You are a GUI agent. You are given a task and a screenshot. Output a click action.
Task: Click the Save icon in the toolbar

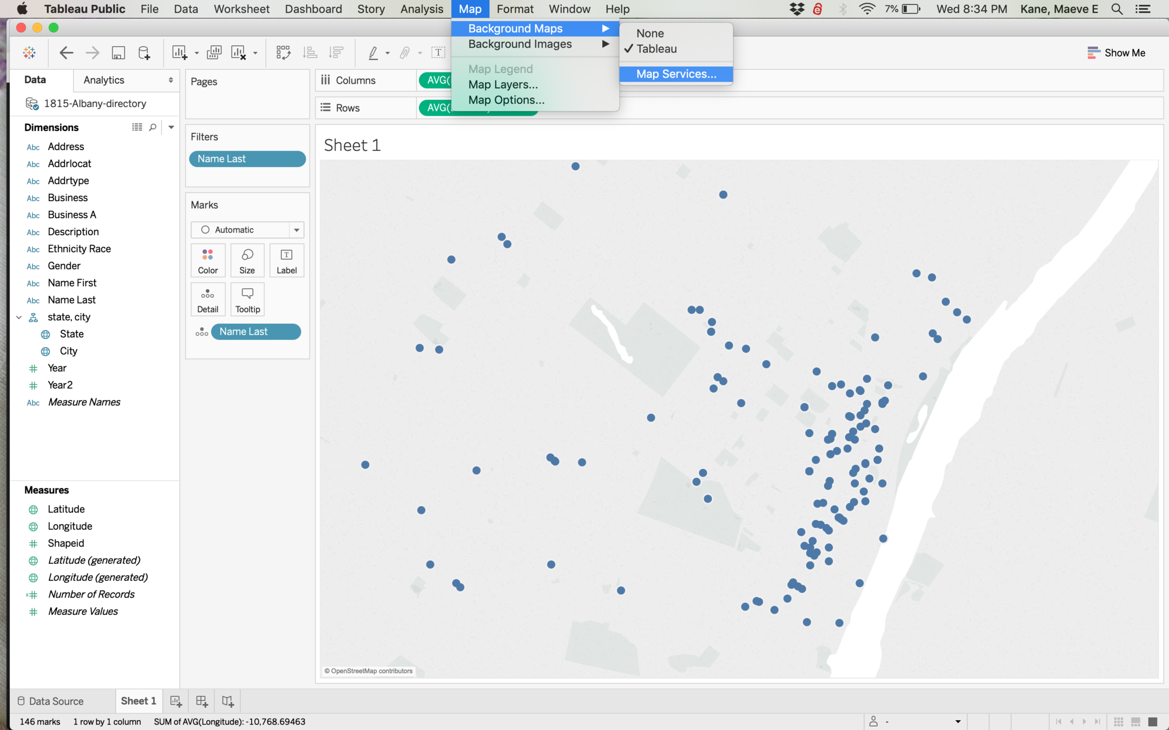click(118, 52)
